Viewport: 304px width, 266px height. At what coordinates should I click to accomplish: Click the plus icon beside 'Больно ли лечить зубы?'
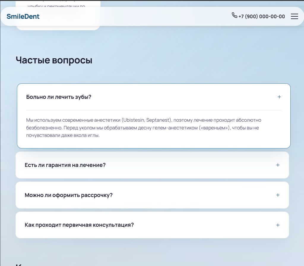pyautogui.click(x=279, y=97)
